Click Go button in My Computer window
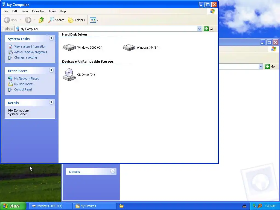280x210 pixels. (x=209, y=29)
